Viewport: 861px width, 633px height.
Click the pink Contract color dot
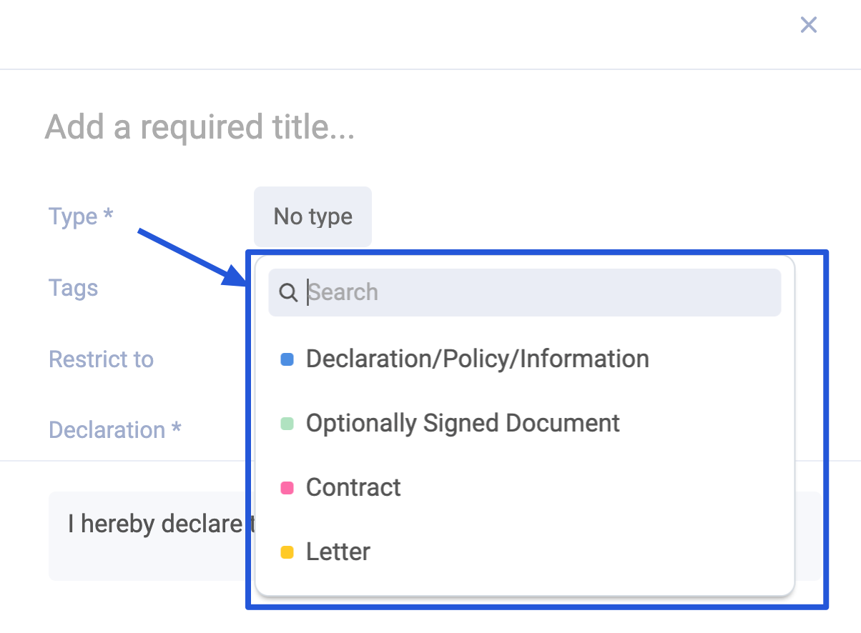click(287, 488)
